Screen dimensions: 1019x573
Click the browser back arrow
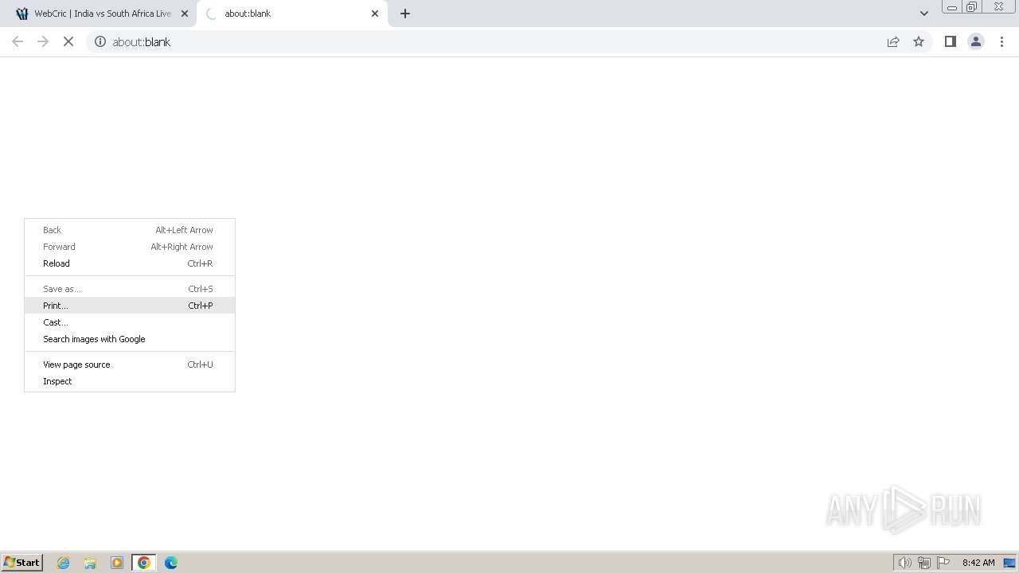click(x=18, y=41)
